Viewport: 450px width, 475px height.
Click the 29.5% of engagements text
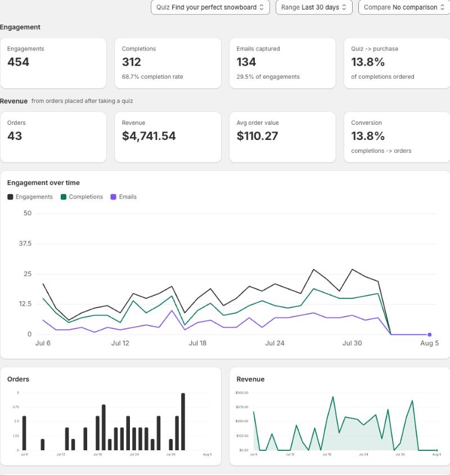[x=268, y=77]
